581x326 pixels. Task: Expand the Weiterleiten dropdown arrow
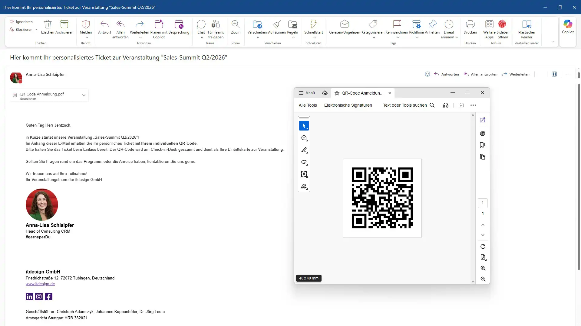(140, 38)
